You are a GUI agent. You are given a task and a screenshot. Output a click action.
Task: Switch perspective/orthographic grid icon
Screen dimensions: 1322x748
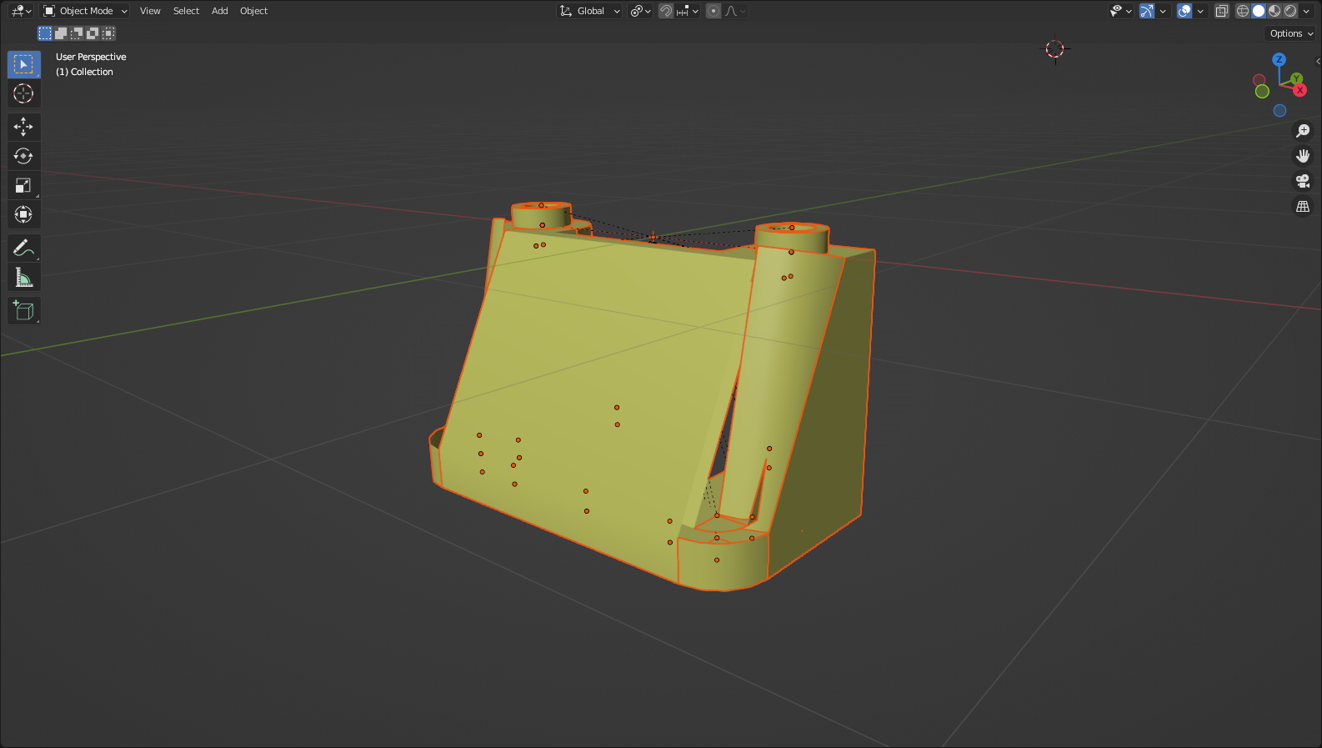click(1303, 206)
